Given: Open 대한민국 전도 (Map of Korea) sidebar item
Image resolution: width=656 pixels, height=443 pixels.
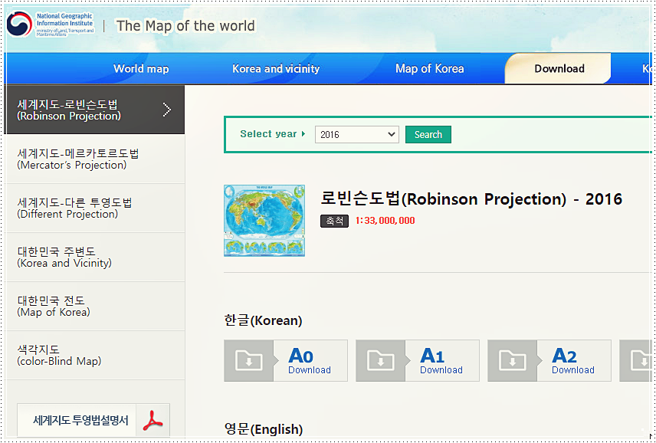Looking at the screenshot, I should 95,306.
